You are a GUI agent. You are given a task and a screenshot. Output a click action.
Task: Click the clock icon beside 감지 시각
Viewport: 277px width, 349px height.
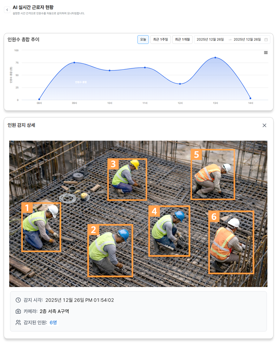(x=18, y=300)
